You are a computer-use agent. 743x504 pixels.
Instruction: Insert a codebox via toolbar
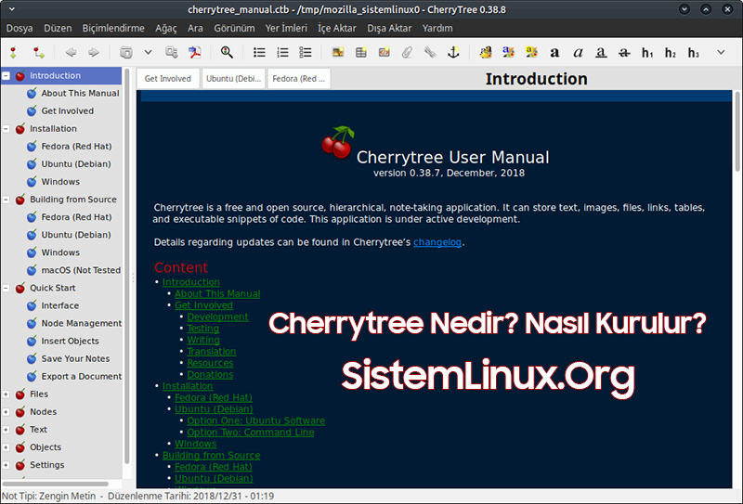point(385,53)
